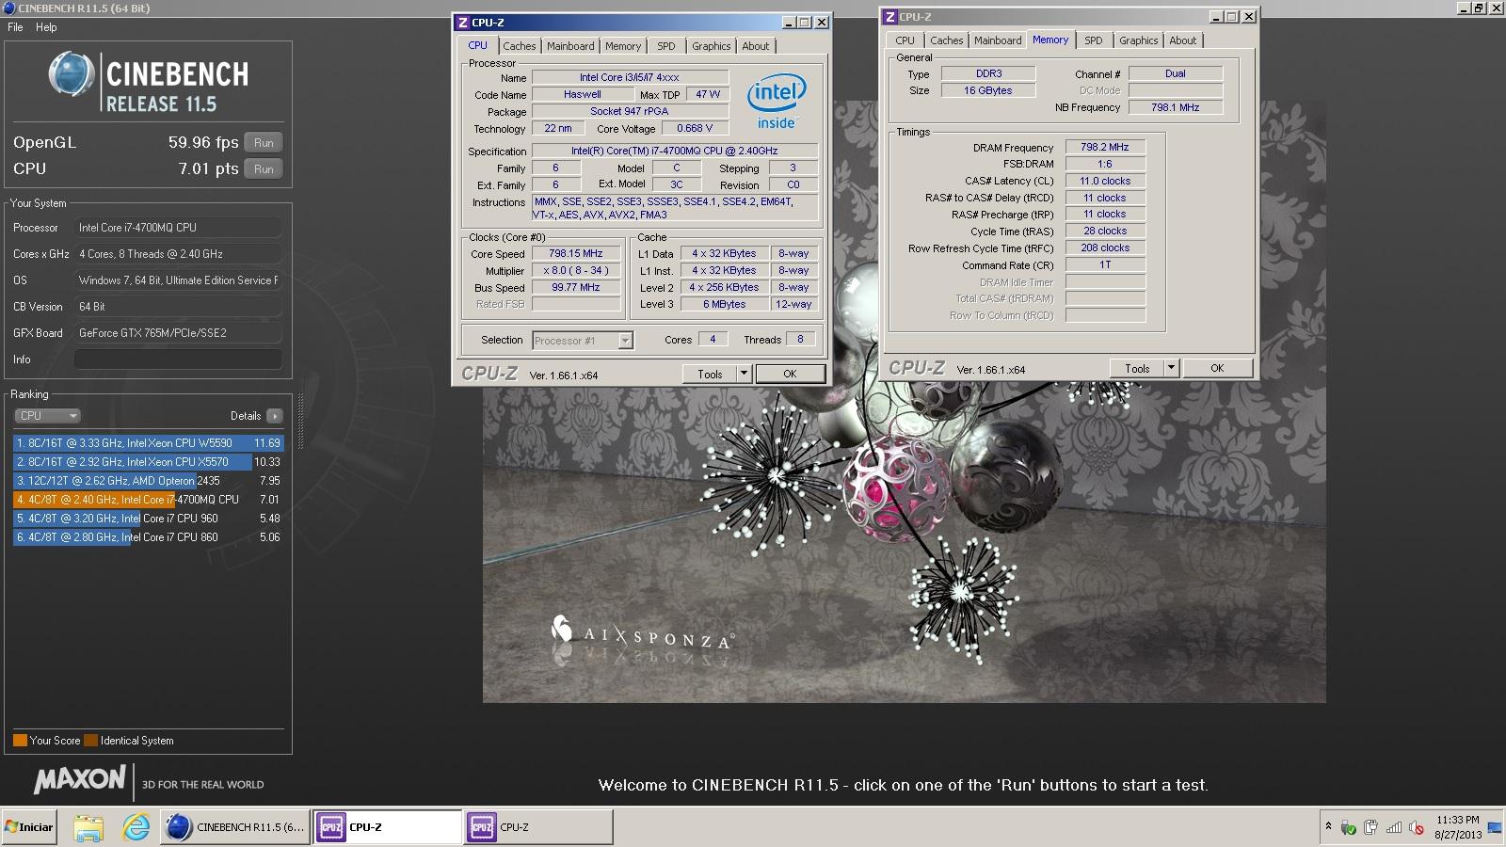Screen dimensions: 1506x847
Task: Grab the panel splitter handle beside Ranking
Action: click(301, 421)
